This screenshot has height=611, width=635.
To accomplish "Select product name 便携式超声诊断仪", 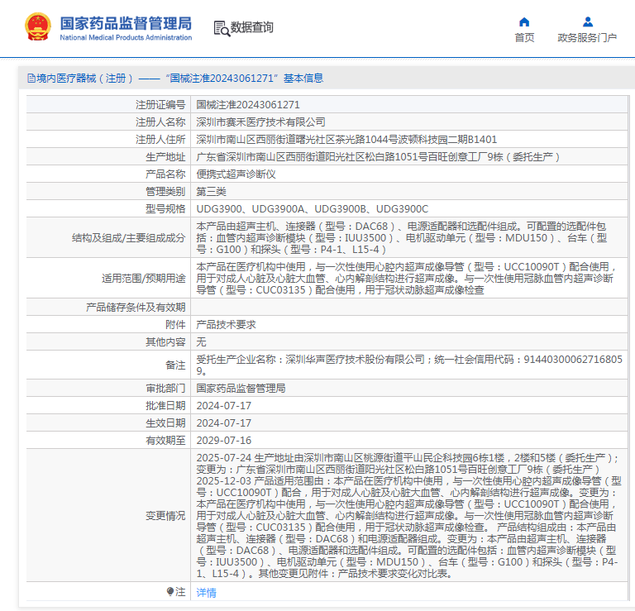I will coord(236,174).
